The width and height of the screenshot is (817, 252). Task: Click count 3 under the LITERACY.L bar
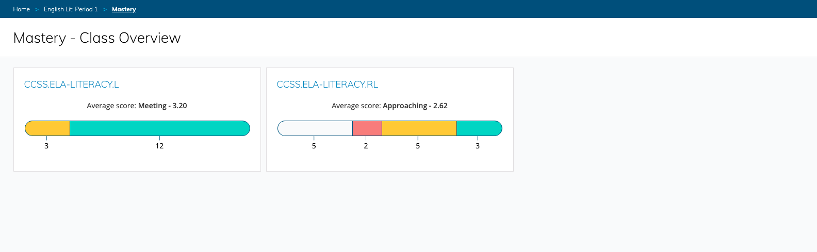(x=46, y=146)
